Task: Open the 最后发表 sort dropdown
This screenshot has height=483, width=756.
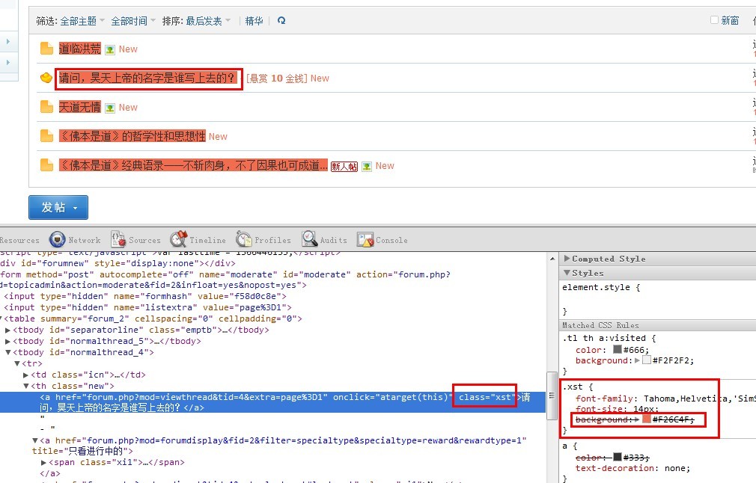Action: pyautogui.click(x=208, y=21)
